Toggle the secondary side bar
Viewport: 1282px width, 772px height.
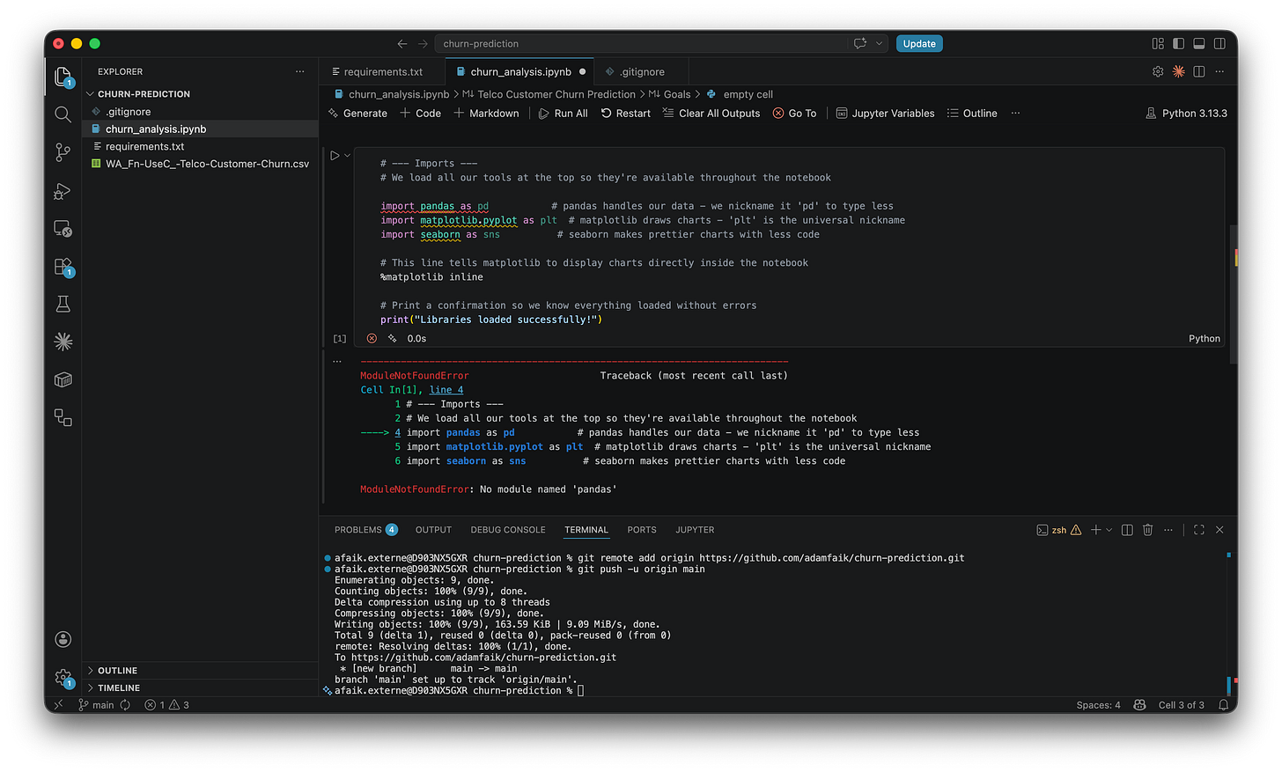[1219, 42]
